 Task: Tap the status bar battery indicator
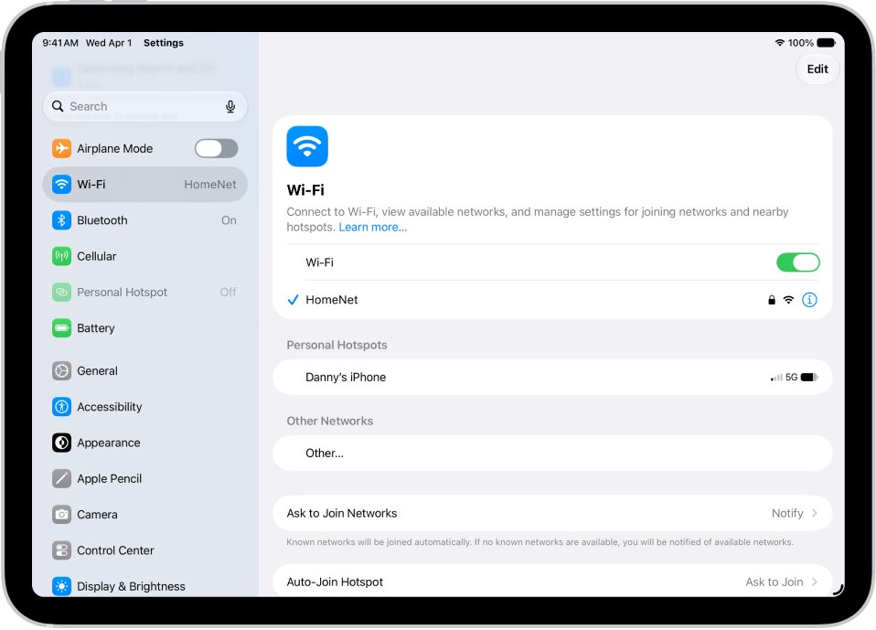(x=827, y=43)
